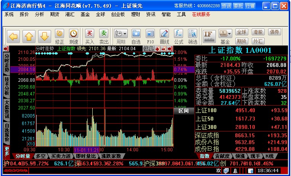Toggle the X10 volume scale label
The image size is (291, 176).
pos(31,144)
